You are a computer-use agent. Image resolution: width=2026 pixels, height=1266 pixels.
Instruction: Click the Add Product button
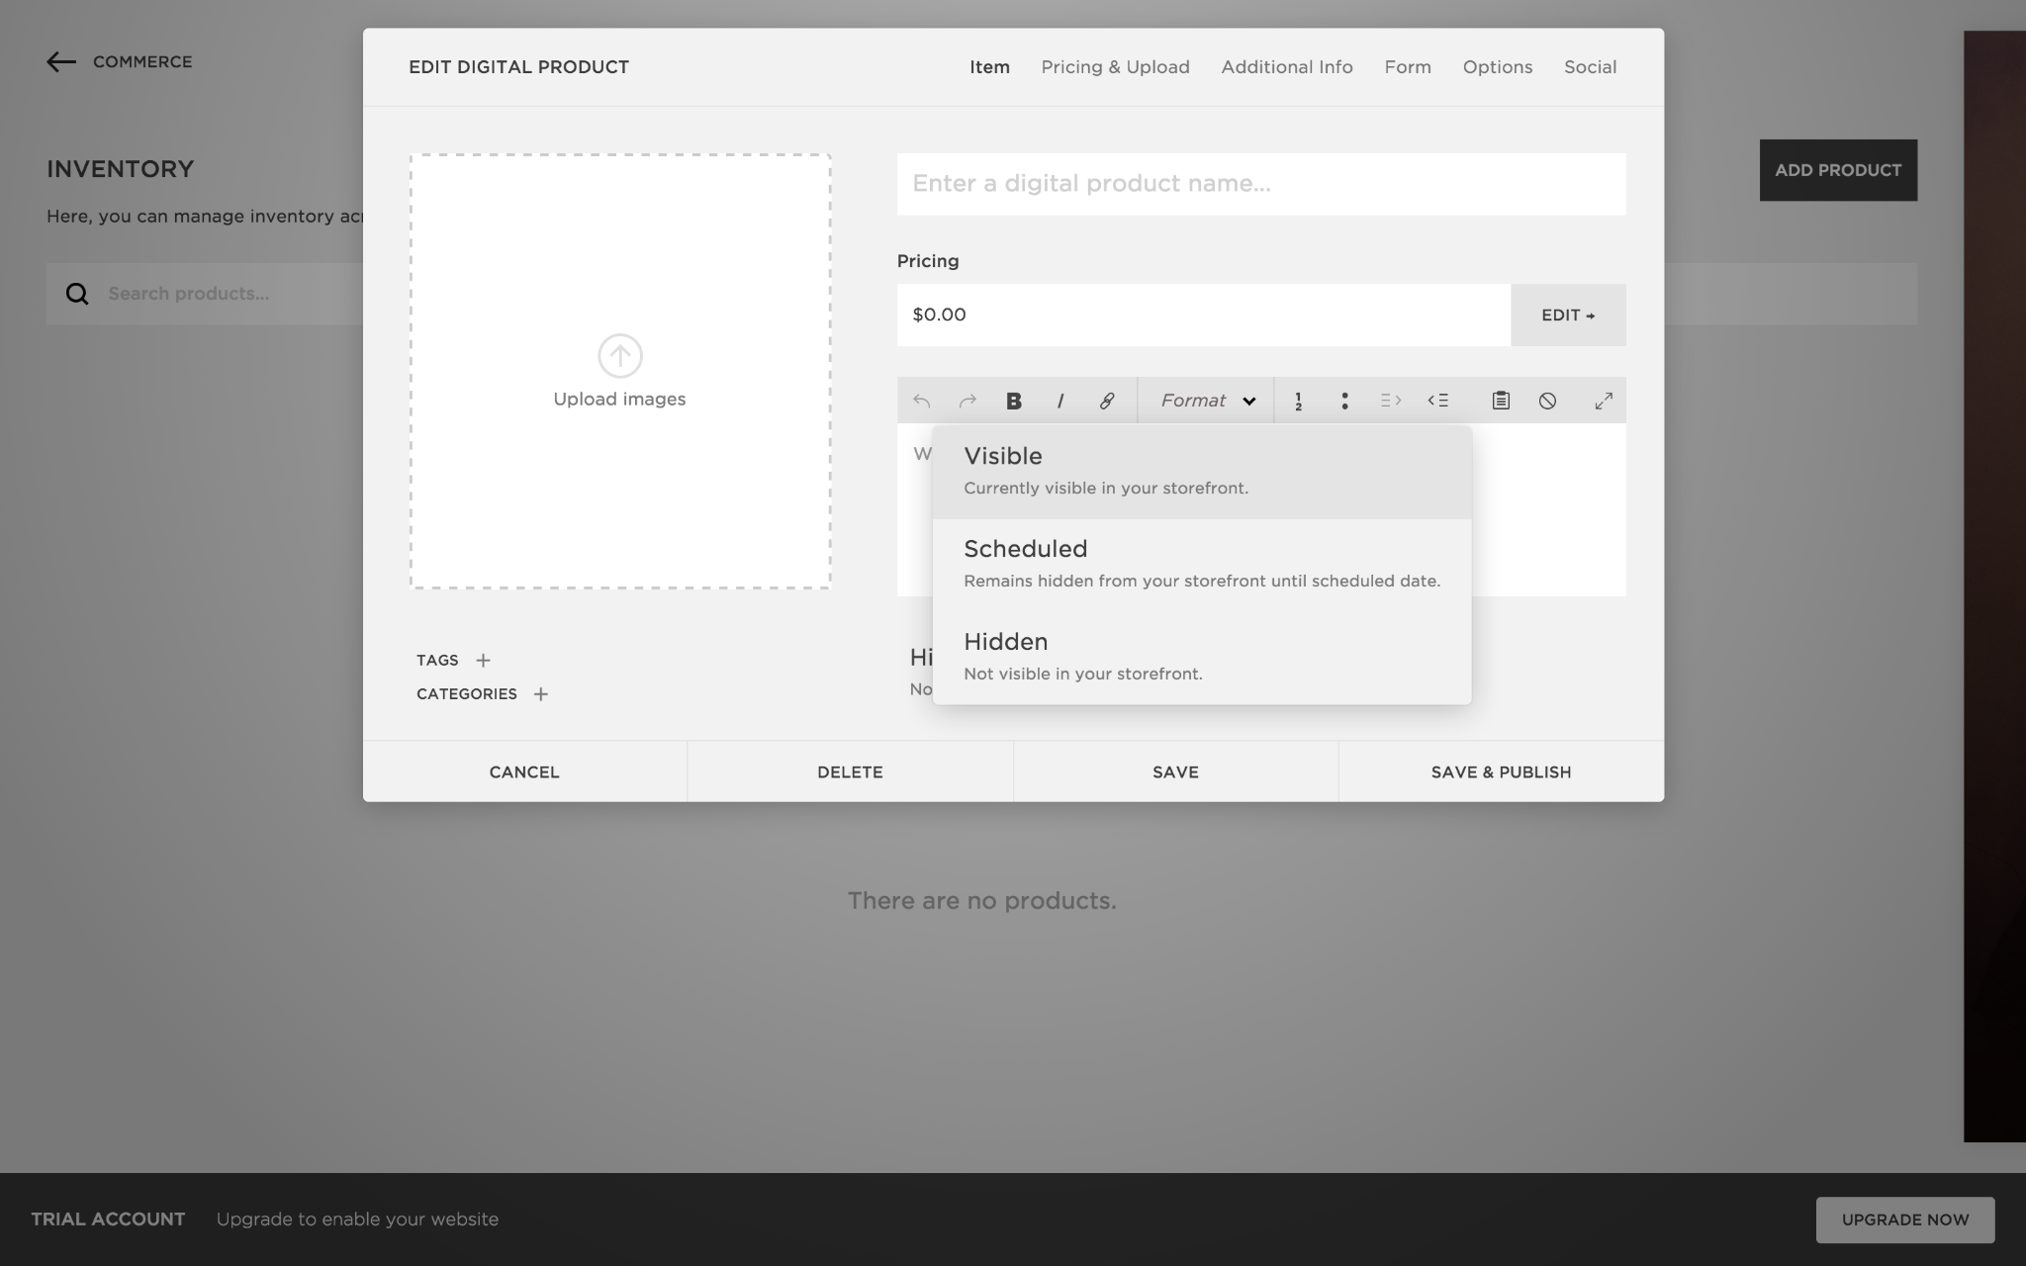click(x=1838, y=170)
